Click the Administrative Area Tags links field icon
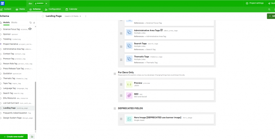275x139 pixels. coord(129,32)
